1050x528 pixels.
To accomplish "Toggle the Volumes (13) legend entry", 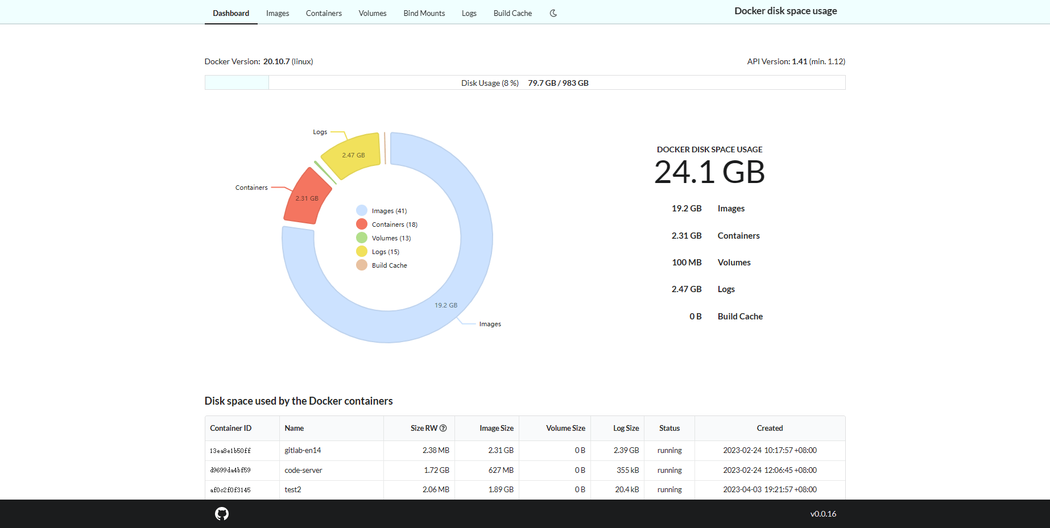I will 390,238.
